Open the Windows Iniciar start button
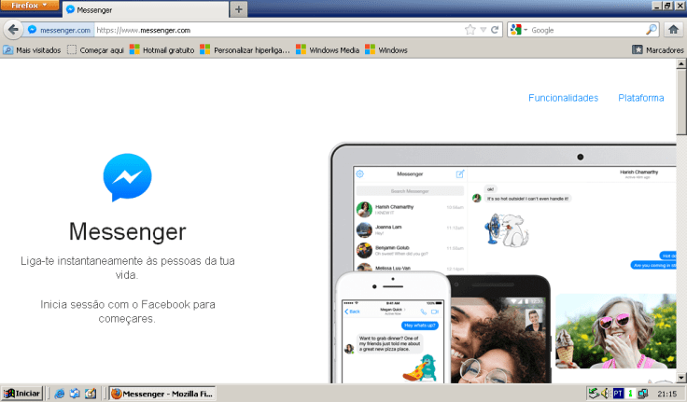687x402 pixels. click(22, 394)
